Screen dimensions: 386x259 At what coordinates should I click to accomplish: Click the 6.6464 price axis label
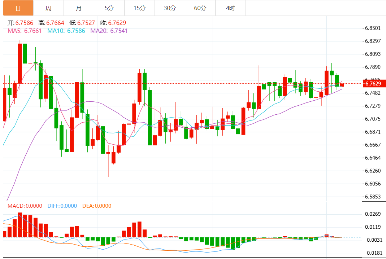373,158
